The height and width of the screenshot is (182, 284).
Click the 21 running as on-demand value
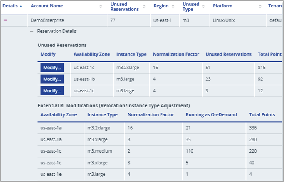pyautogui.click(x=188, y=128)
